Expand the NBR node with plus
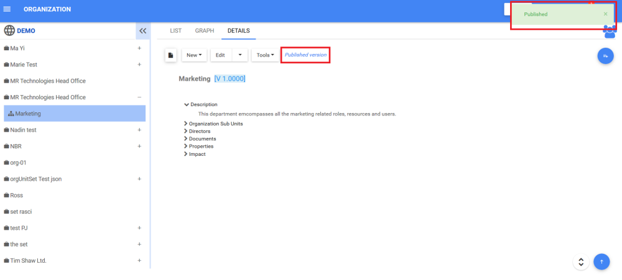The width and height of the screenshot is (622, 280). [x=139, y=147]
